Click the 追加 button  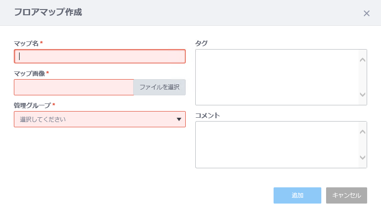click(x=297, y=195)
